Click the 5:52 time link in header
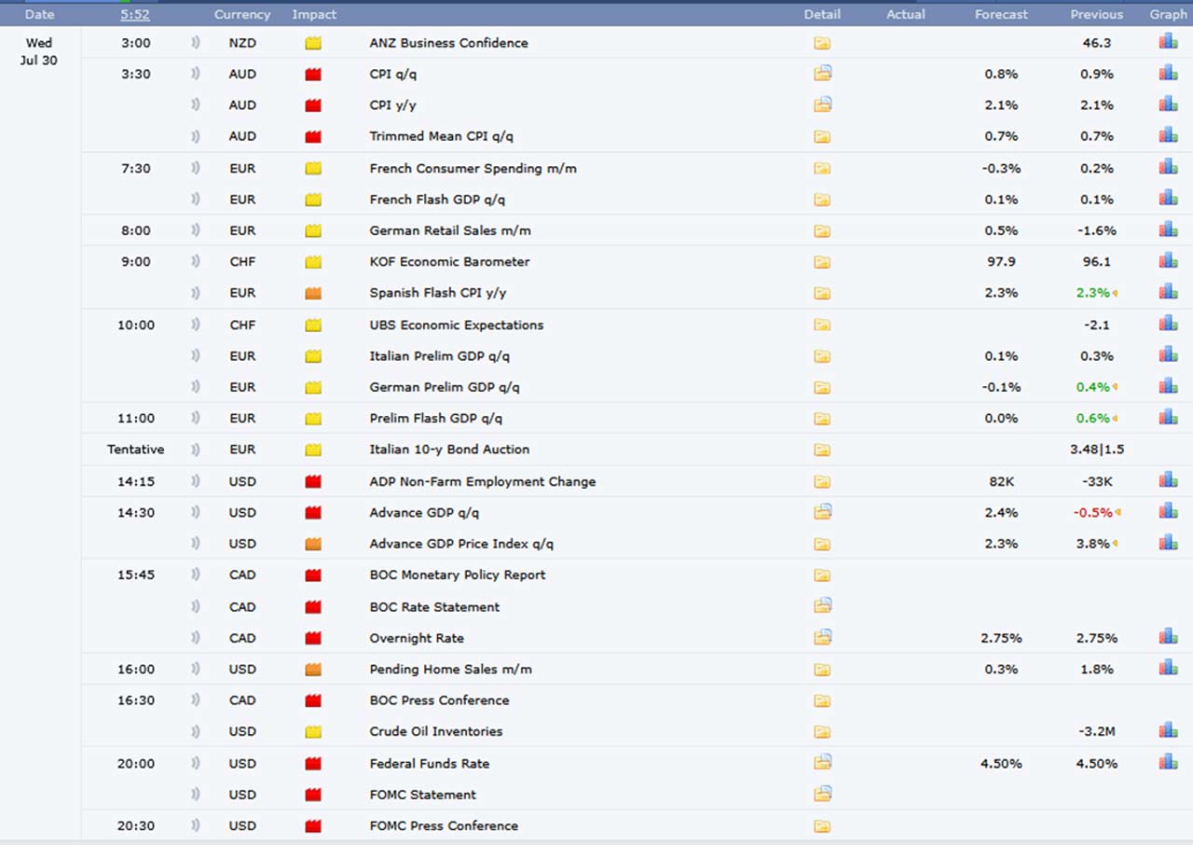Viewport: 1193px width, 845px height. pos(135,14)
